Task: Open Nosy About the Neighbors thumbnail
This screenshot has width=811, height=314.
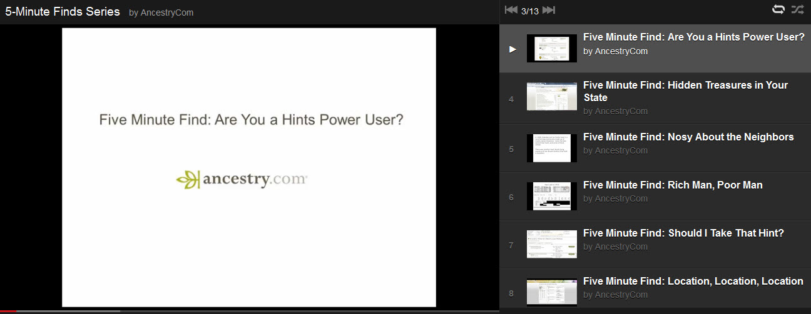Action: point(551,149)
